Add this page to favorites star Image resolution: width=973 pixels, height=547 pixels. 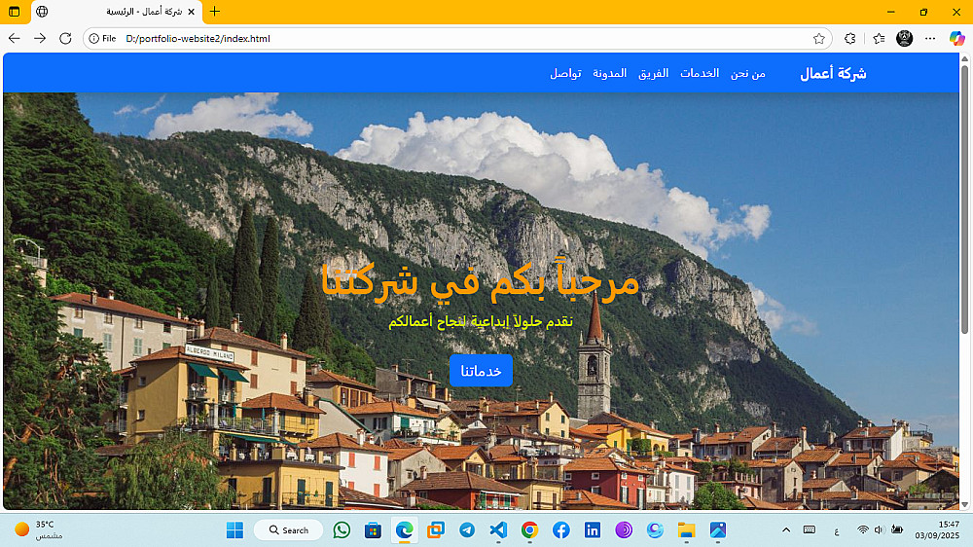(819, 39)
